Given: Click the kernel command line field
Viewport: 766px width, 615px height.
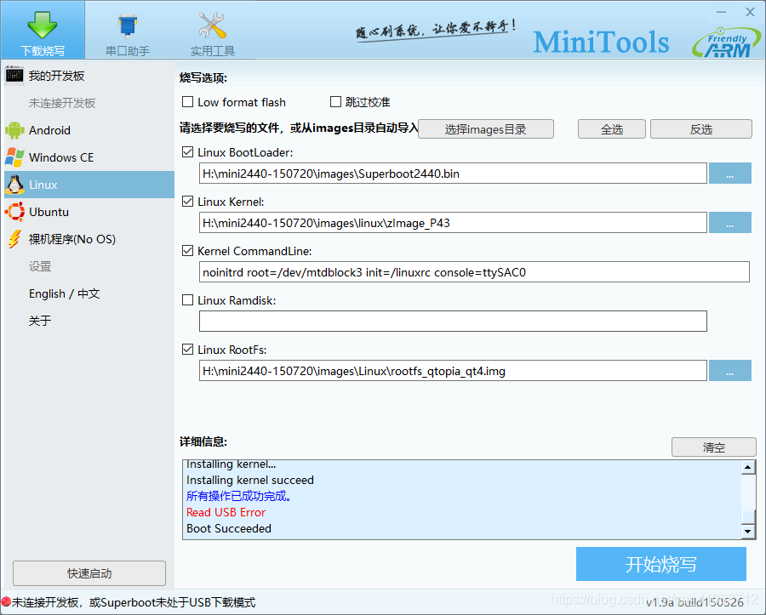Looking at the screenshot, I should [474, 272].
